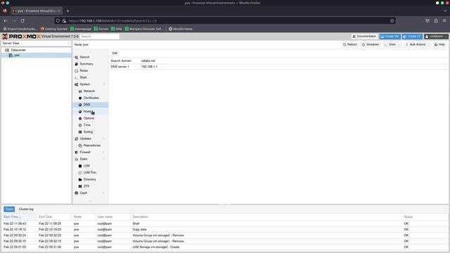Expand the Ceph menu group
The height and width of the screenshot is (253, 450).
(x=104, y=193)
